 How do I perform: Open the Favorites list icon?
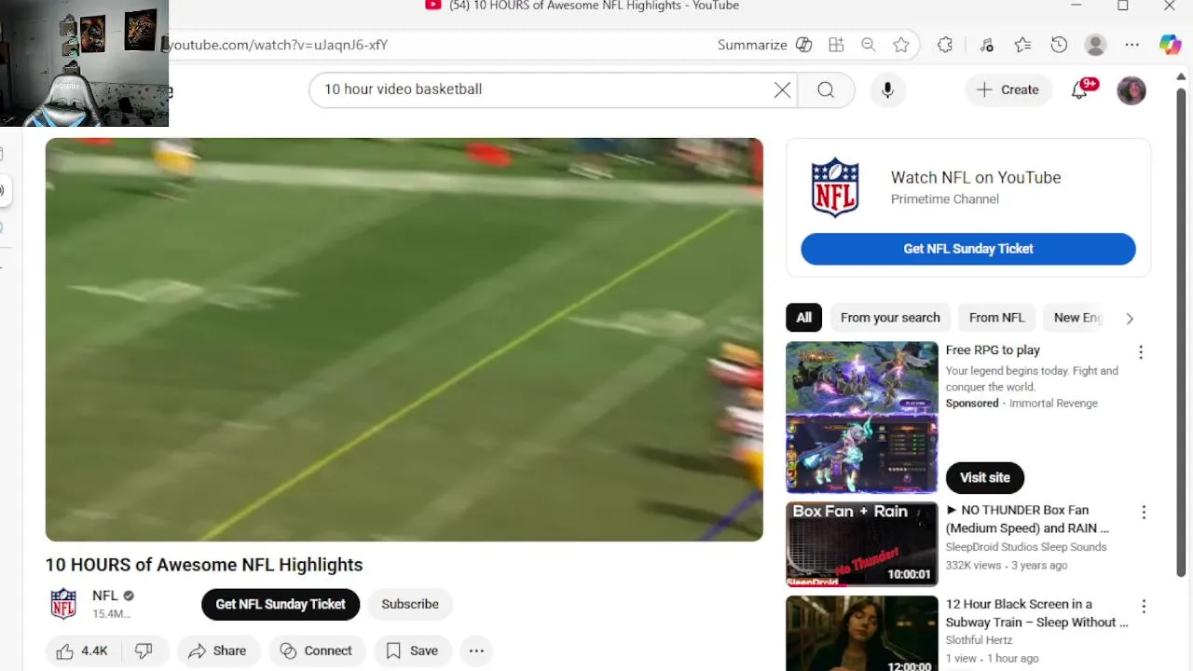(1022, 45)
